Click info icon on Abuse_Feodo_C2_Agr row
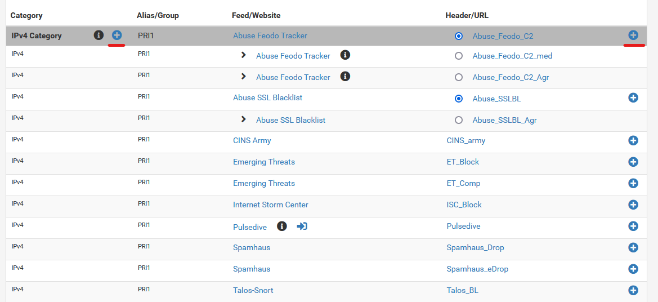 click(345, 77)
